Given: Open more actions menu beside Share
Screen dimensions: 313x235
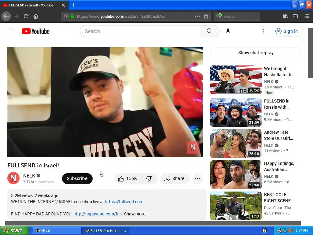Looking at the screenshot, I should pyautogui.click(x=197, y=178).
